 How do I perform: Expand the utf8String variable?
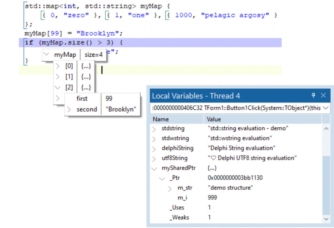coord(154,159)
